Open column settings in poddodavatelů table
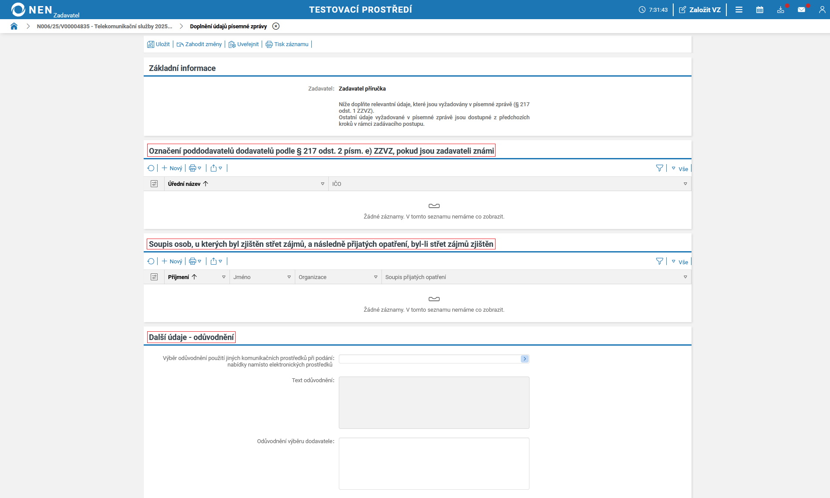The width and height of the screenshot is (830, 498). (x=154, y=184)
